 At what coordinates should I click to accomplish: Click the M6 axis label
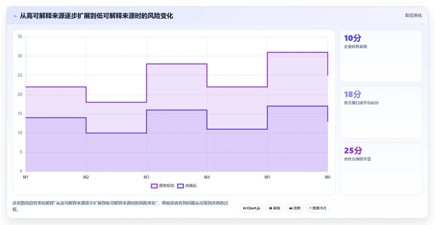pos(327,177)
